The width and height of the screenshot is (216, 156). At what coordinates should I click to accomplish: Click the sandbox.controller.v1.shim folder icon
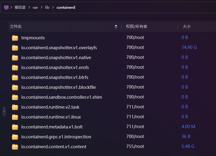coord(15,97)
